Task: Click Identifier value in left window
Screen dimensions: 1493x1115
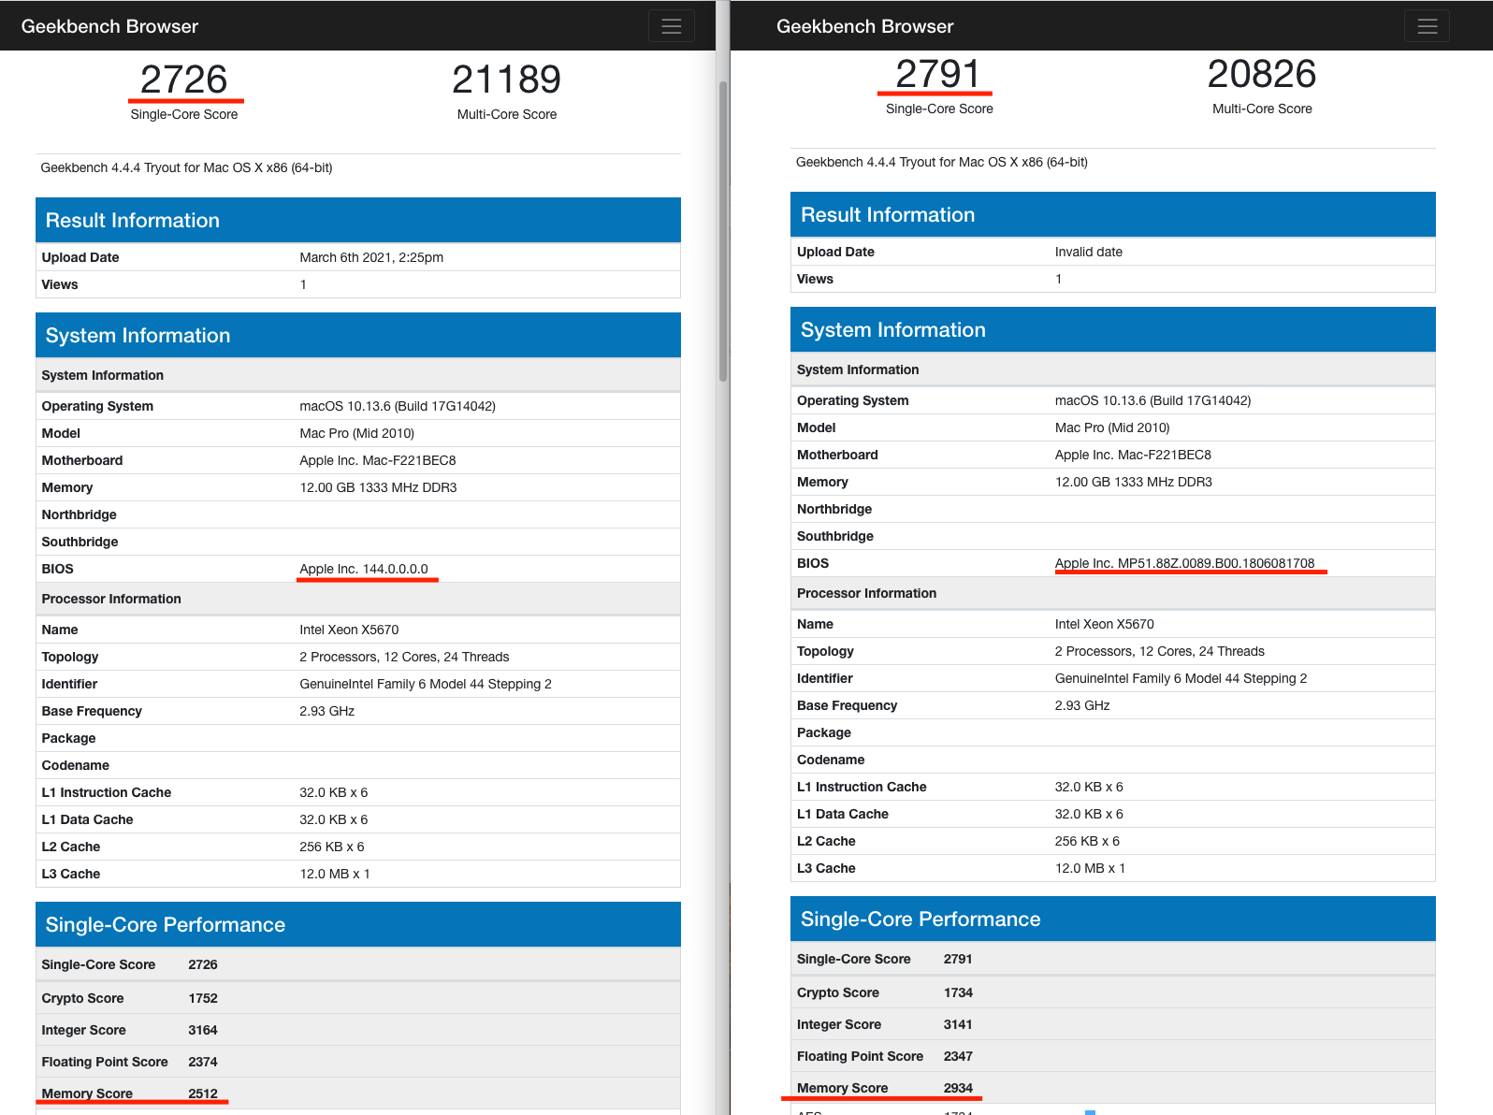Action: point(426,684)
